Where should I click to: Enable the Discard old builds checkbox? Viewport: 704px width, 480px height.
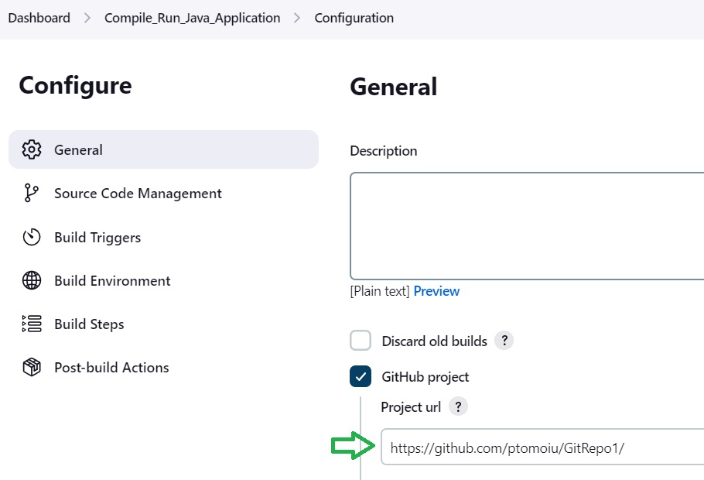tap(361, 340)
